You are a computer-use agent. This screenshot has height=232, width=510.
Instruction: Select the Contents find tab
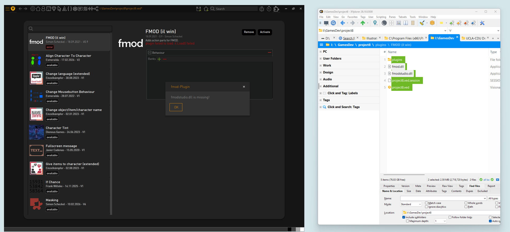456,191
